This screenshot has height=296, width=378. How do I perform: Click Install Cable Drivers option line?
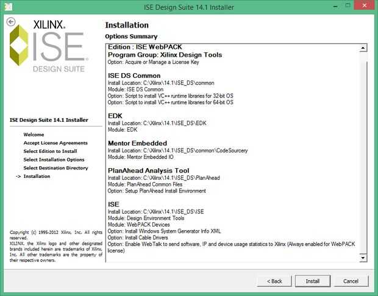[x=138, y=238]
